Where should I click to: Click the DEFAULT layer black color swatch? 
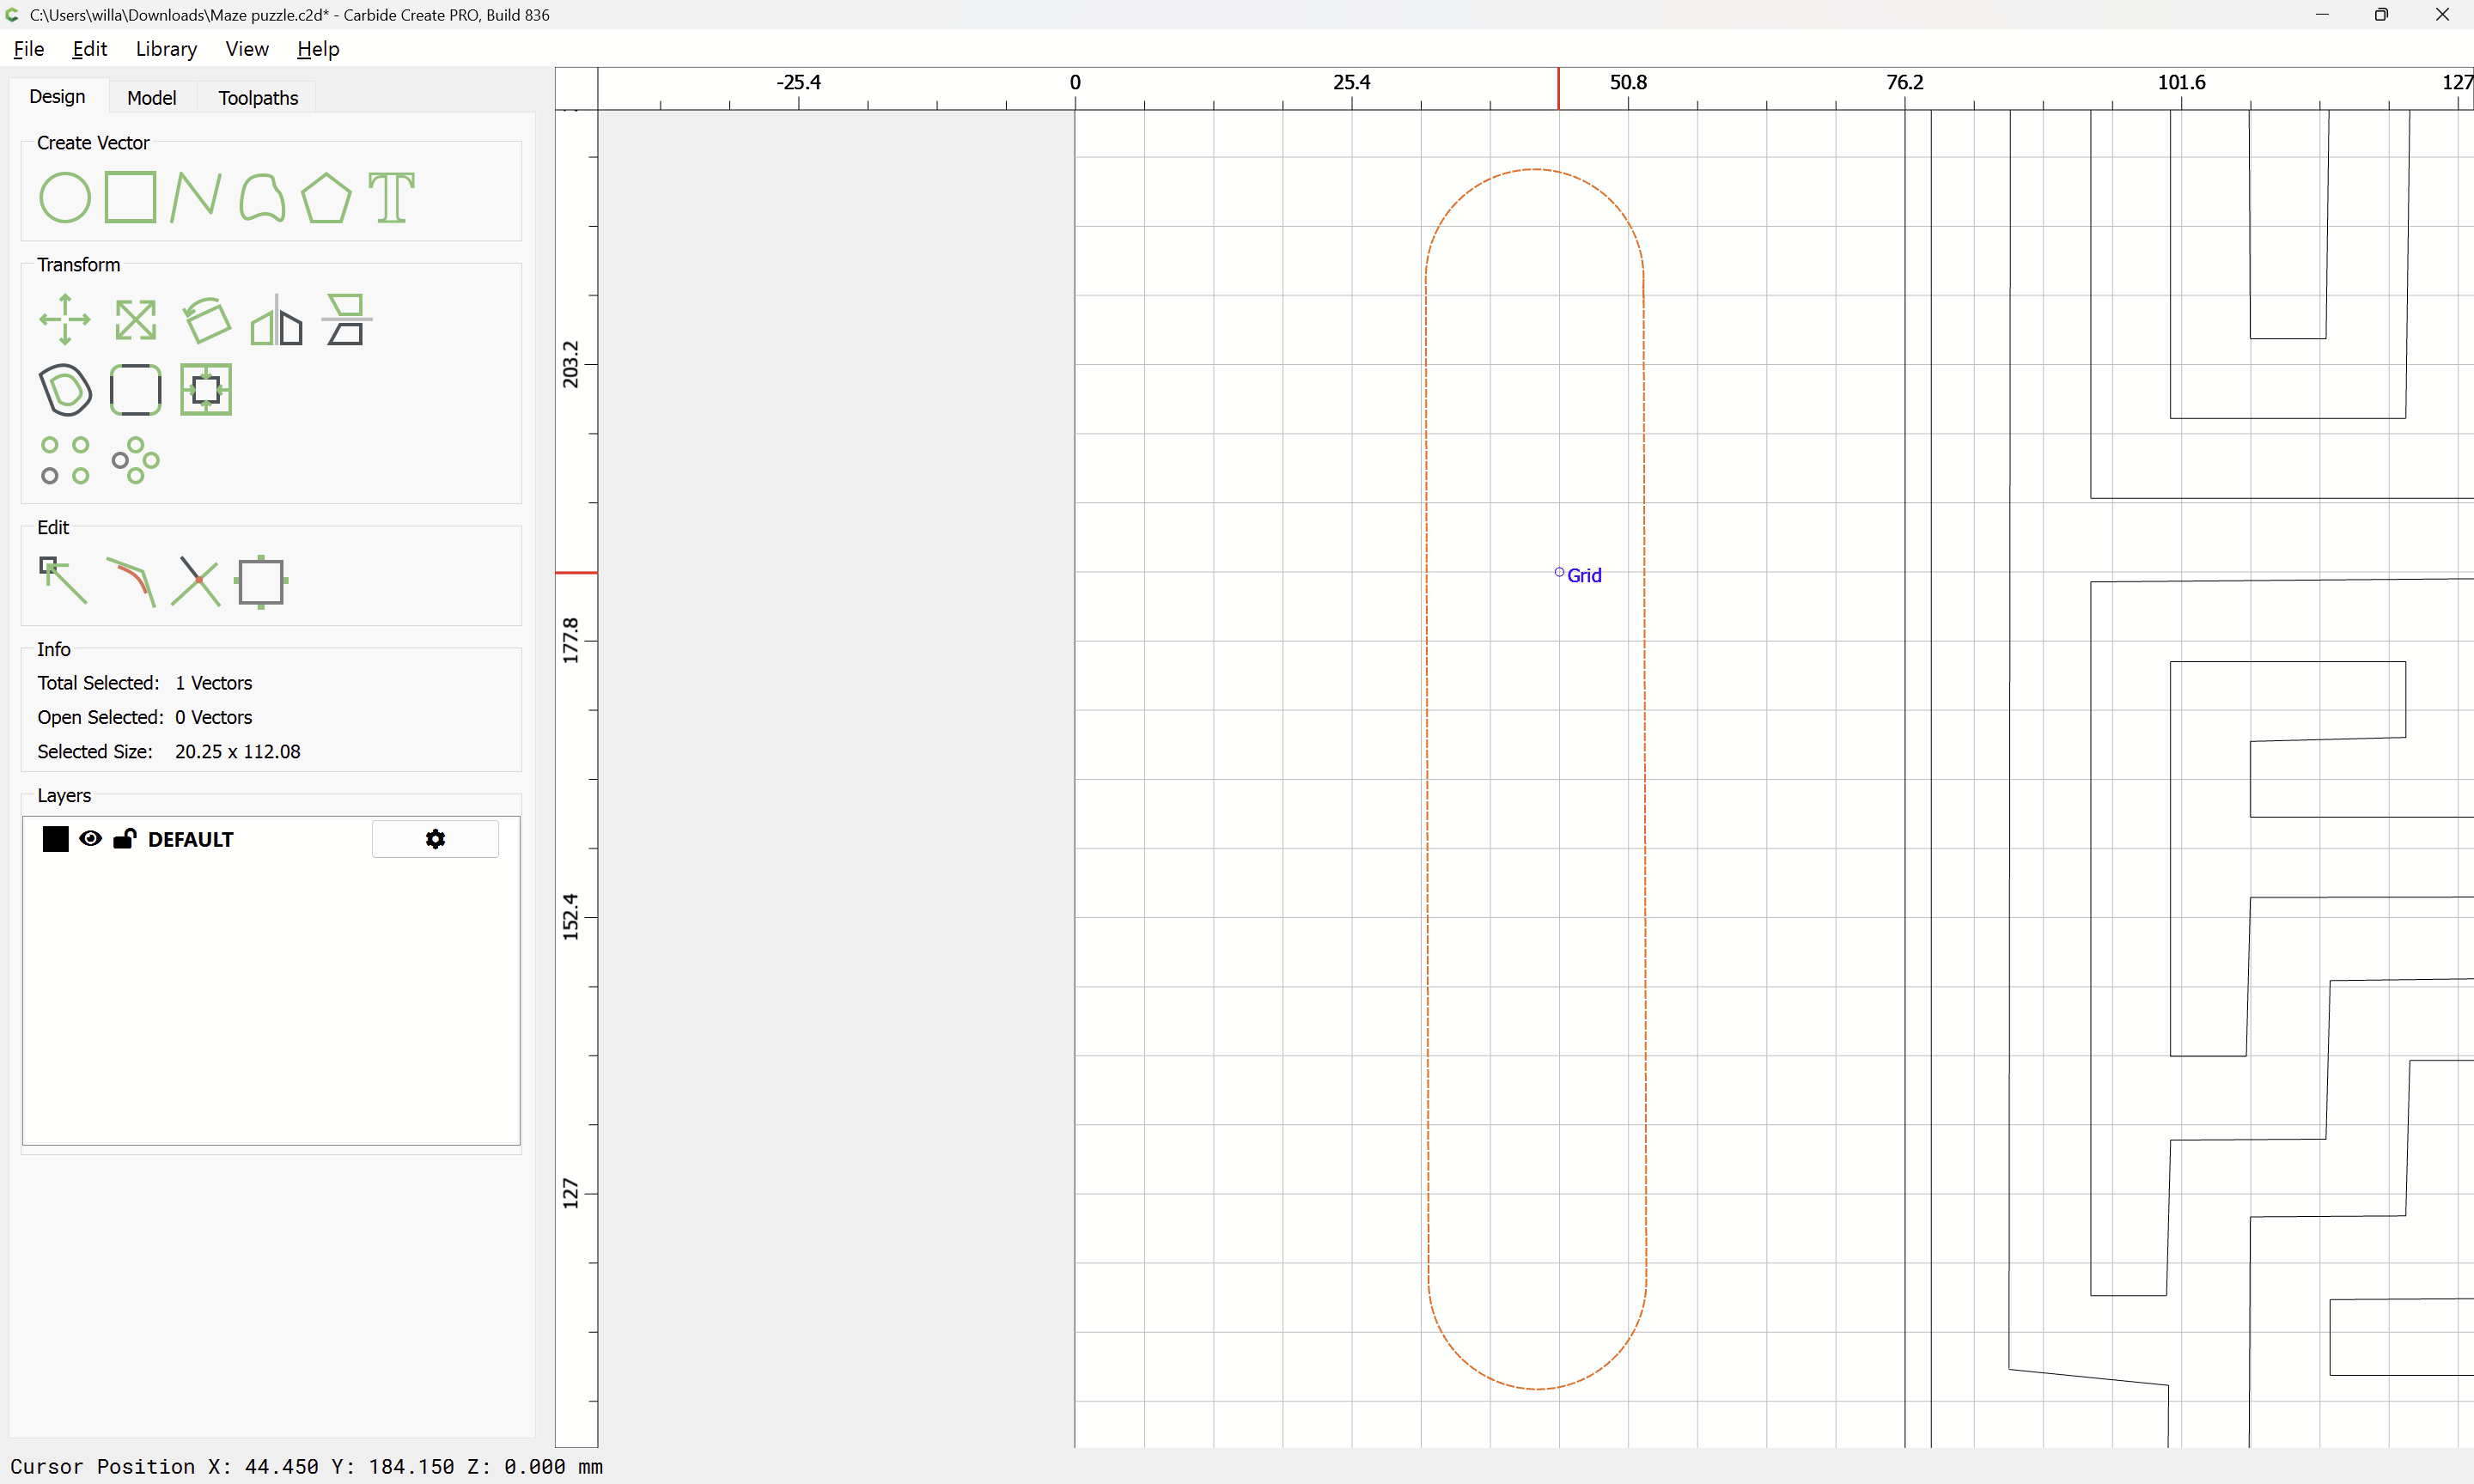click(x=56, y=839)
